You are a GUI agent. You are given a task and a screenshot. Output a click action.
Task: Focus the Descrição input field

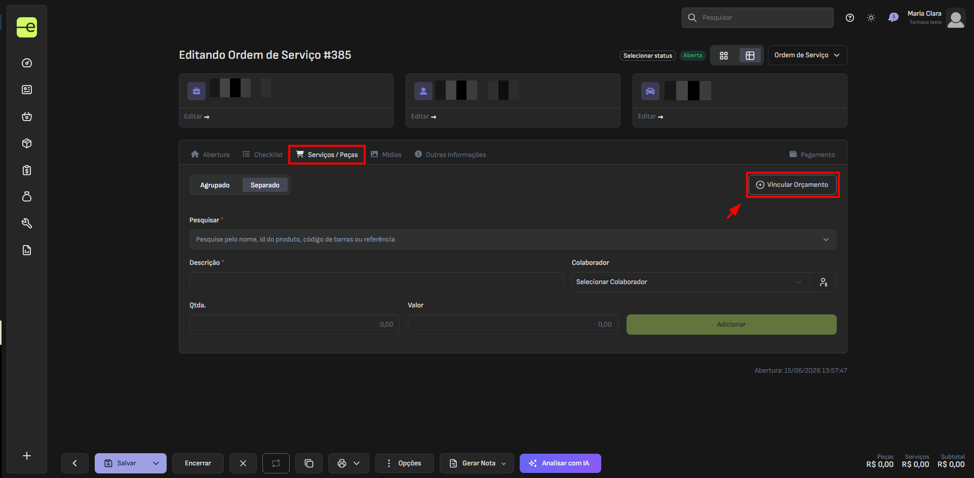(x=376, y=282)
